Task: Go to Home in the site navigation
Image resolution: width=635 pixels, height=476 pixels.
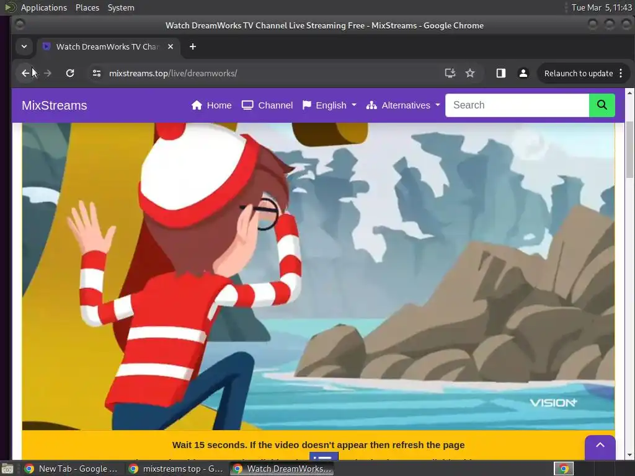Action: [x=211, y=105]
